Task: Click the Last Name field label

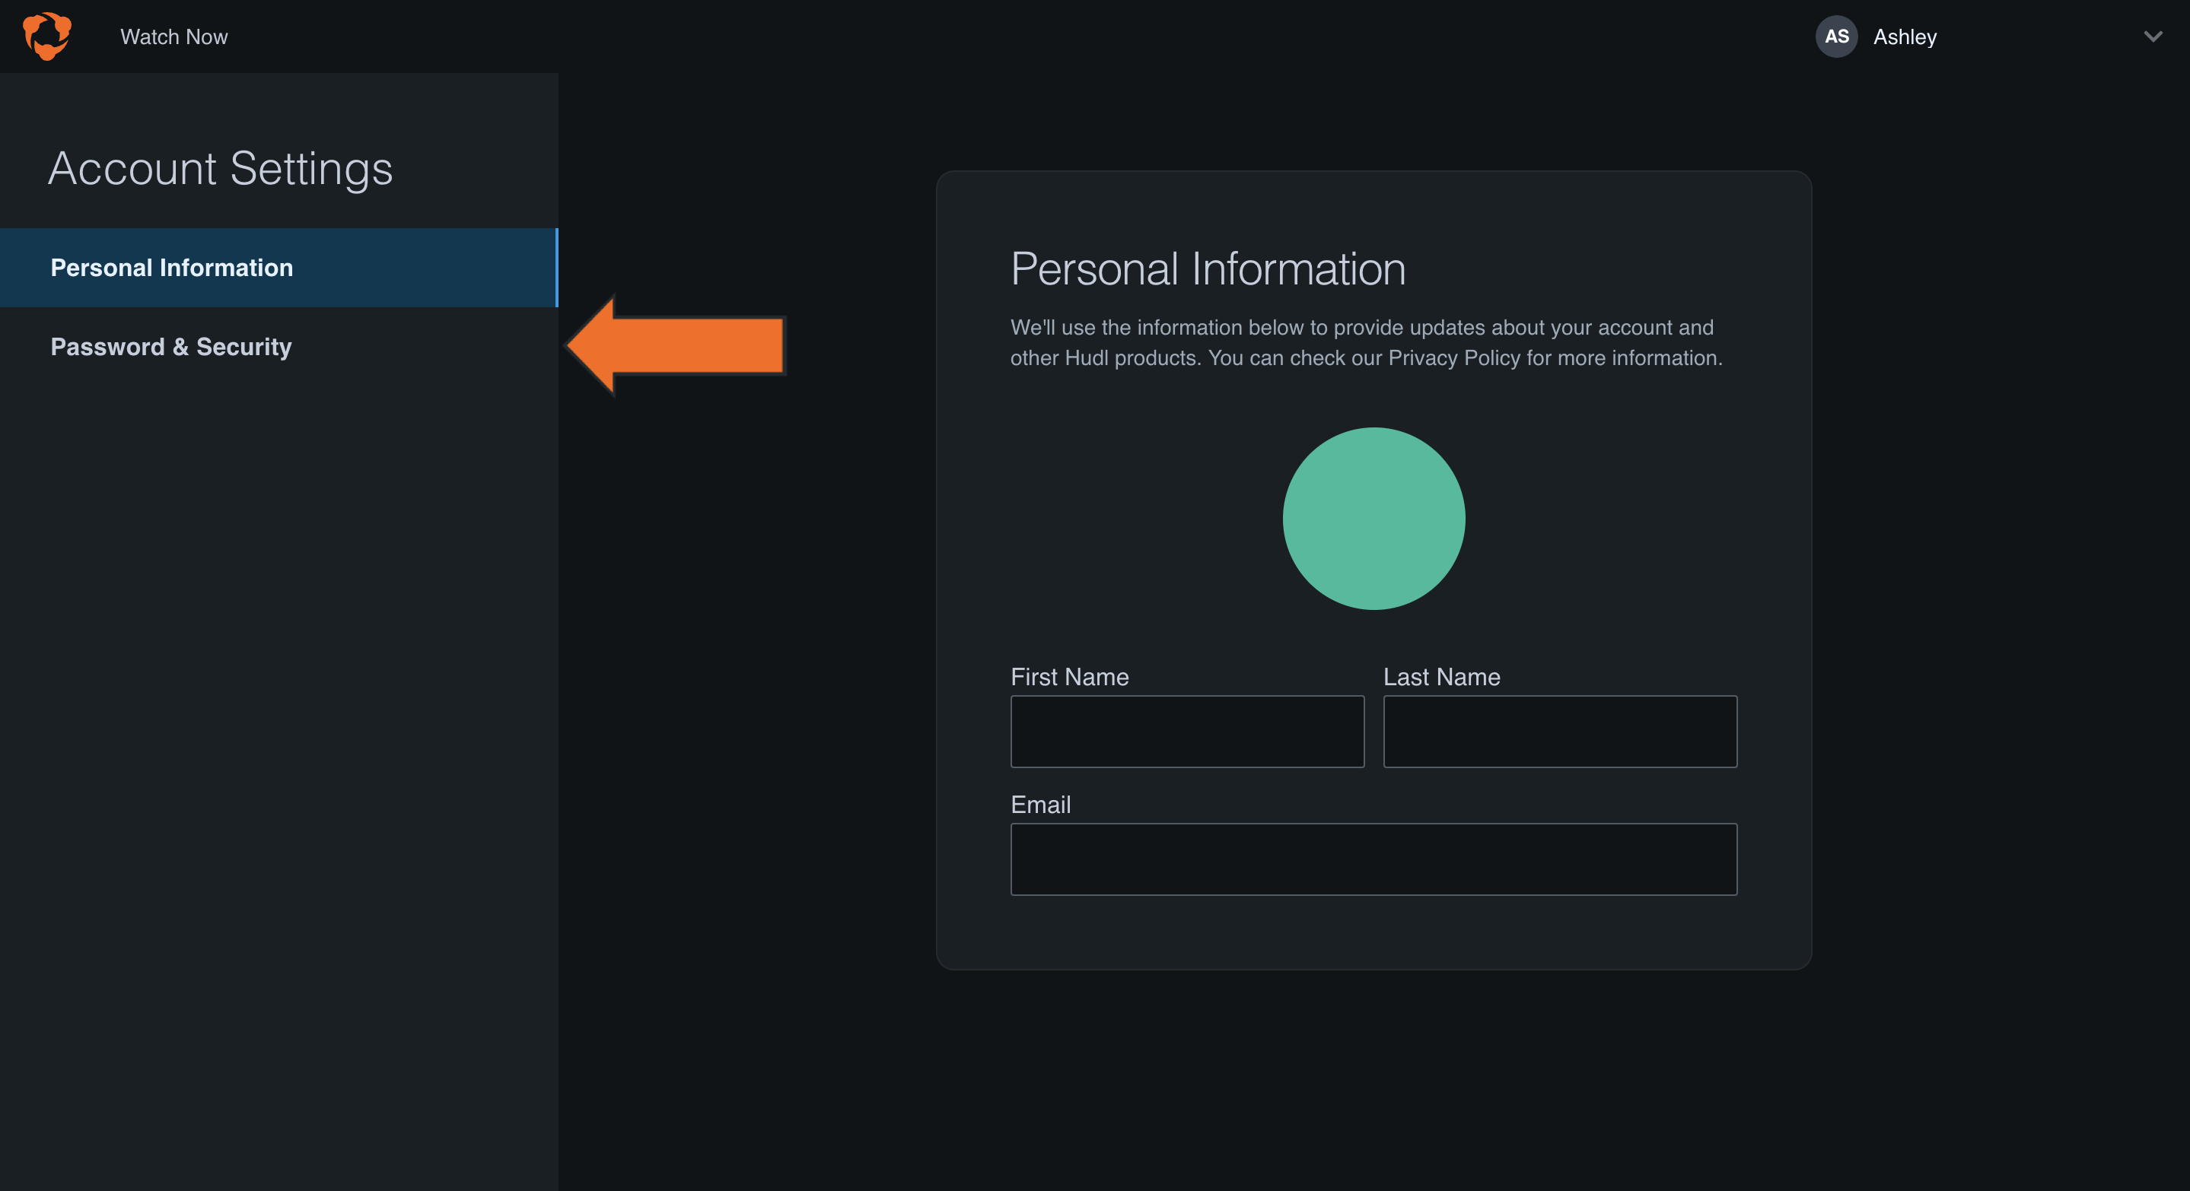Action: pyautogui.click(x=1441, y=677)
